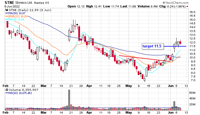
Task: Click the STNE ticker symbol title
Action: click(x=9, y=3)
